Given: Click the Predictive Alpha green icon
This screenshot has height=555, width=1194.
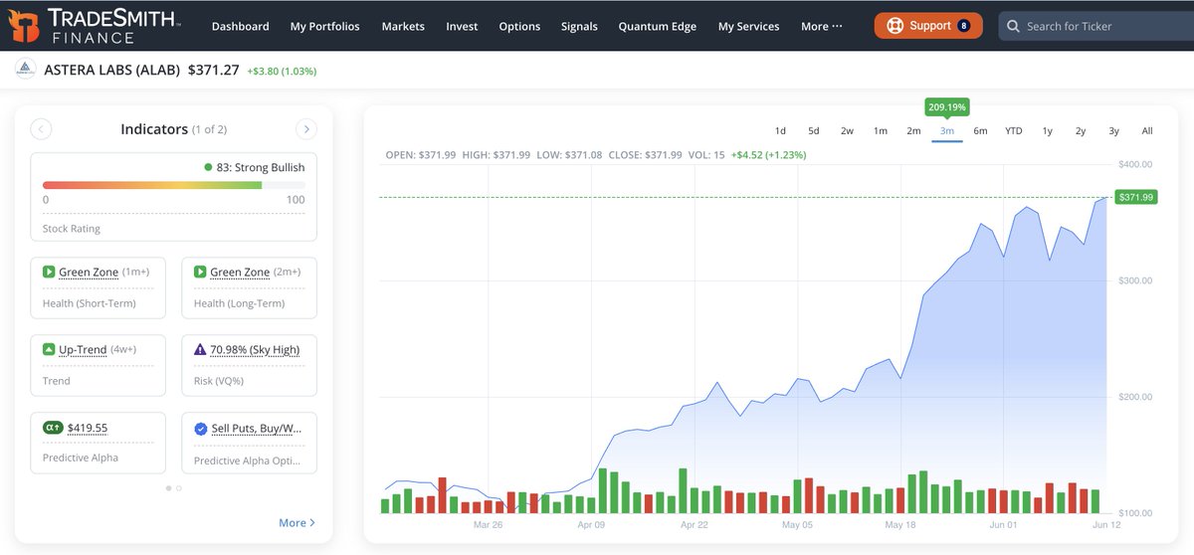Looking at the screenshot, I should pyautogui.click(x=53, y=428).
